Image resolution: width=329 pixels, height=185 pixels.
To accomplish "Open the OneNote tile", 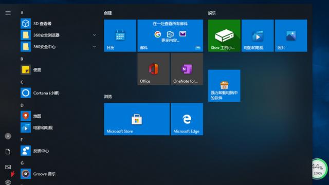I will pos(187,69).
